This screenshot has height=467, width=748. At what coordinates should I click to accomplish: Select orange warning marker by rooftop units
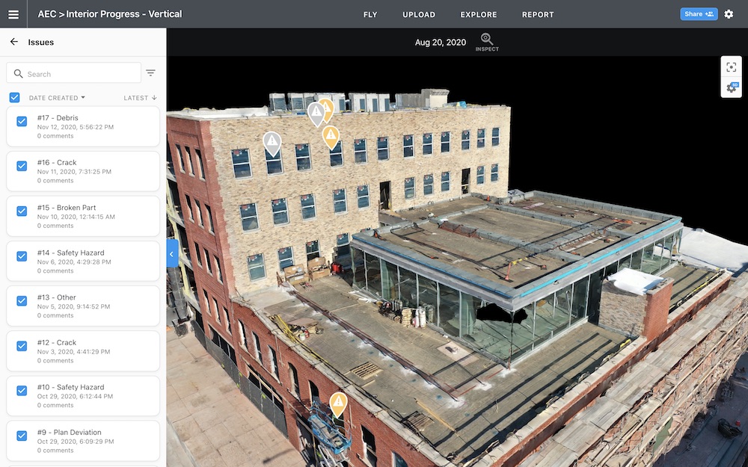tap(328, 110)
